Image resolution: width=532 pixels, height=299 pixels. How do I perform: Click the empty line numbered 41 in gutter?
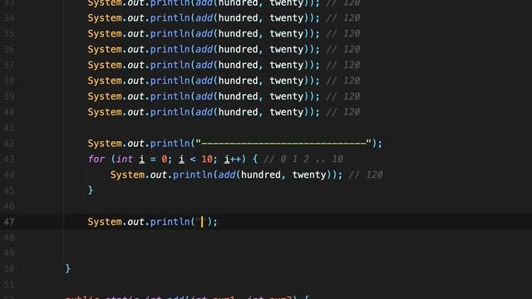(9, 128)
